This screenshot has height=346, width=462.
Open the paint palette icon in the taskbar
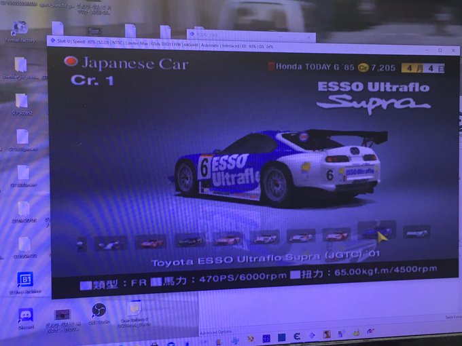[356, 332]
